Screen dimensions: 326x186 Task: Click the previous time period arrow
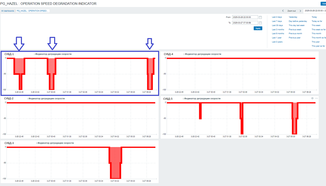click(x=283, y=11)
